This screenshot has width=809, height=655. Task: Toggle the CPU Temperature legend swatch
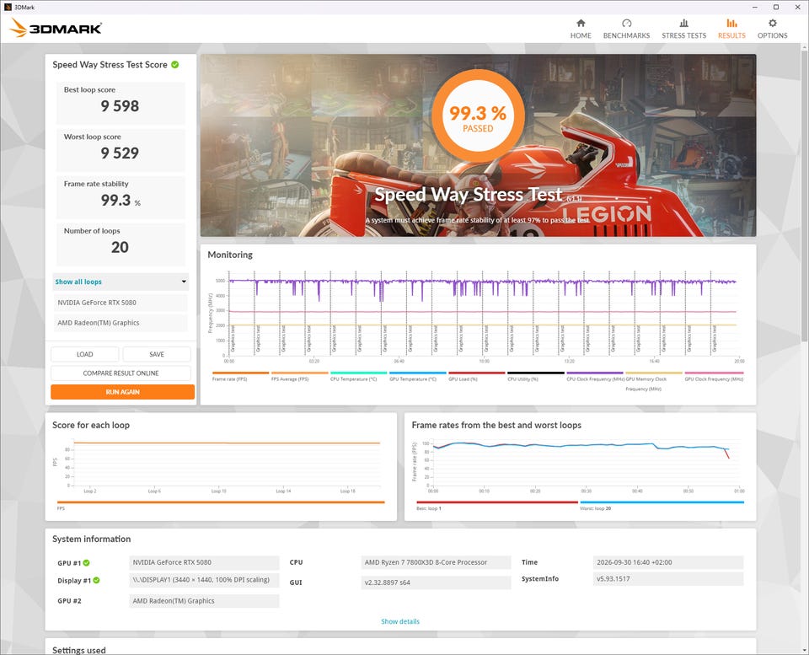pyautogui.click(x=359, y=373)
